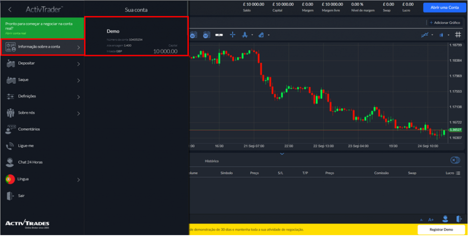
Task: Click the S/L column header
Action: coord(281,173)
